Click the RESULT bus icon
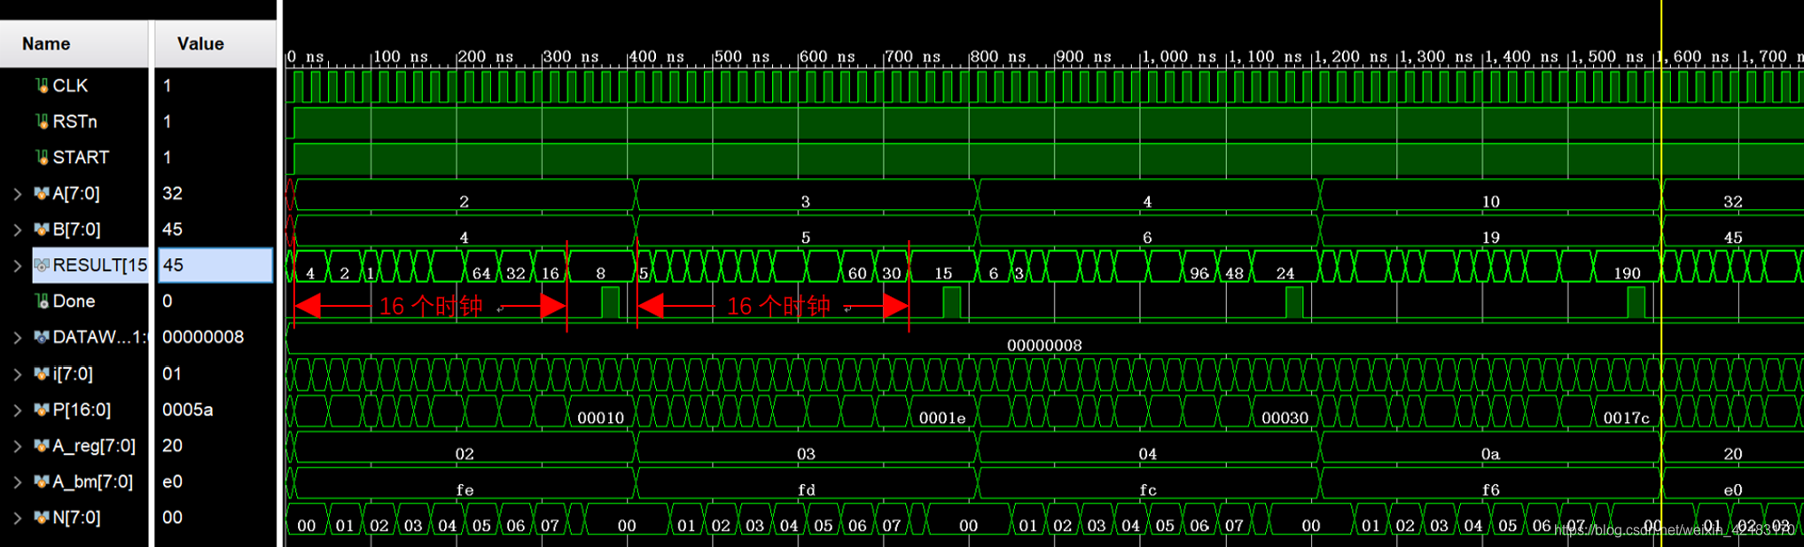 (x=42, y=265)
